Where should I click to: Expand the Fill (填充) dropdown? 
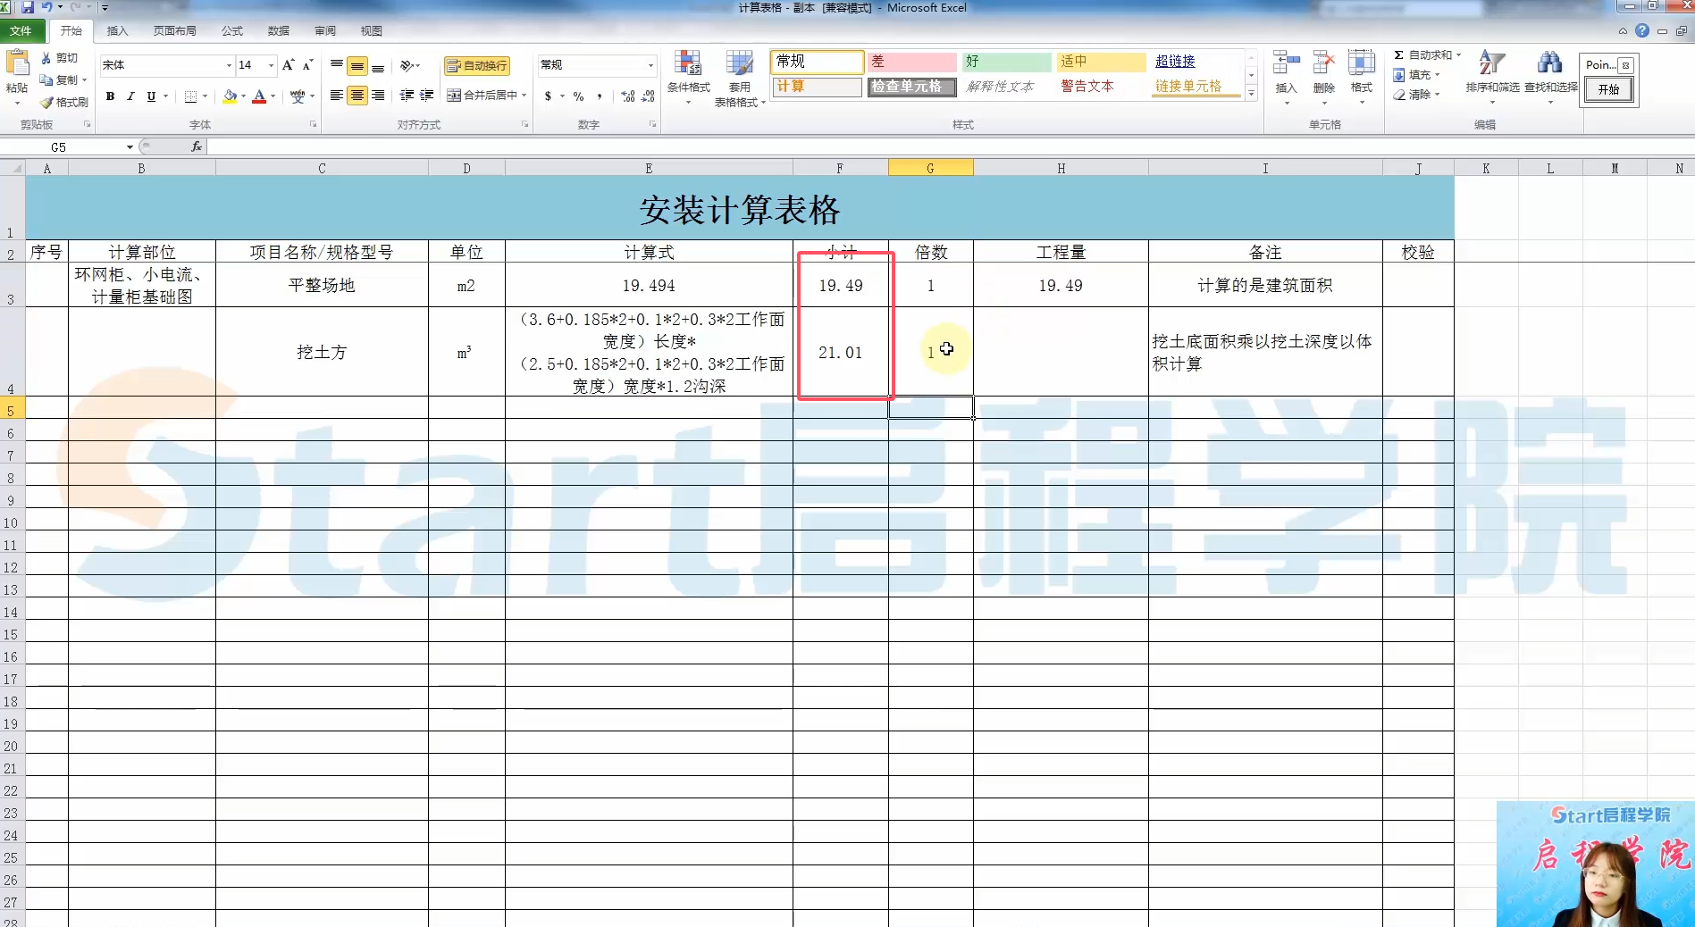1438,75
